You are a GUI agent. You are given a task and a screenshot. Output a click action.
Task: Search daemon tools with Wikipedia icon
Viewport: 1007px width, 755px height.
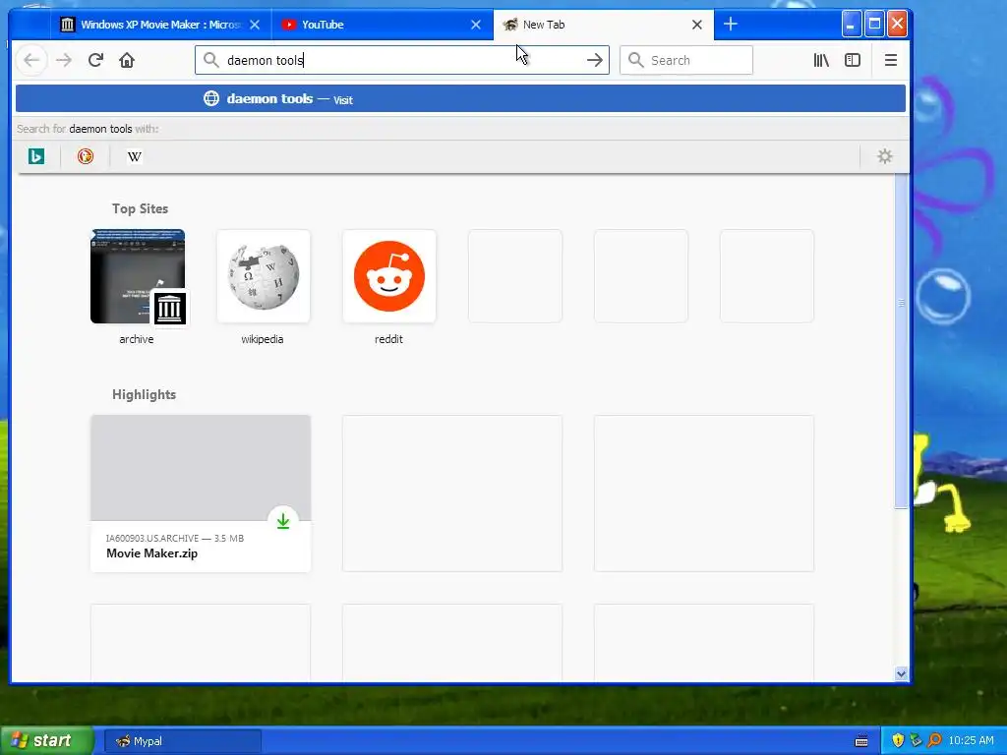pyautogui.click(x=134, y=156)
